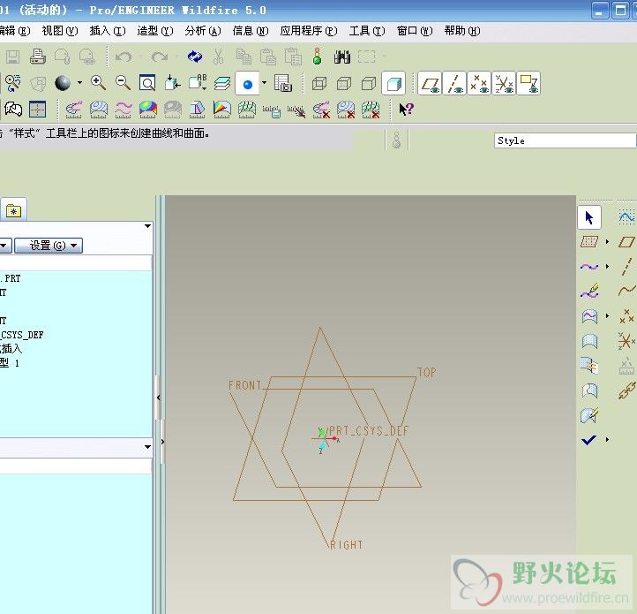Click the refit view icon

(x=147, y=83)
